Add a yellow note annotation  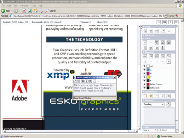click(151, 96)
